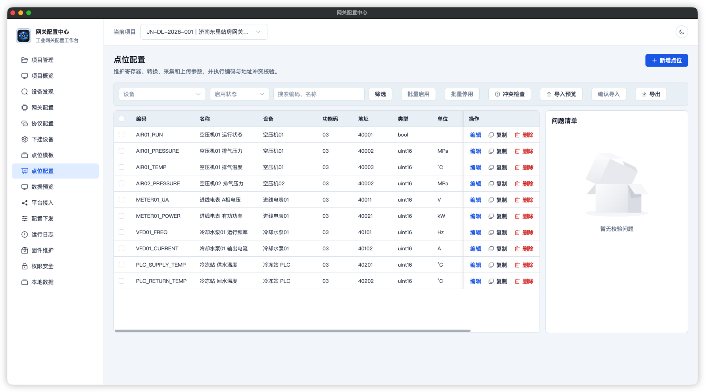Click the 配置下发 sliders icon
The width and height of the screenshot is (705, 392).
click(x=25, y=219)
